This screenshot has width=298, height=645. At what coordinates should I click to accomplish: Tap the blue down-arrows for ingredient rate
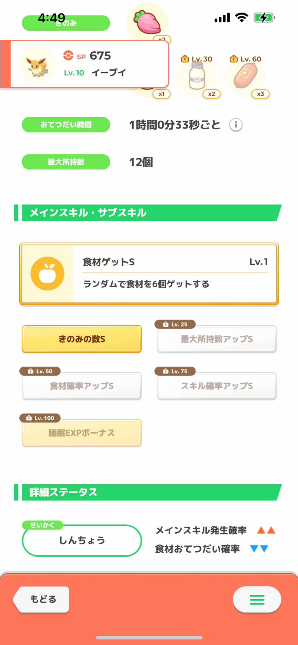(x=259, y=549)
